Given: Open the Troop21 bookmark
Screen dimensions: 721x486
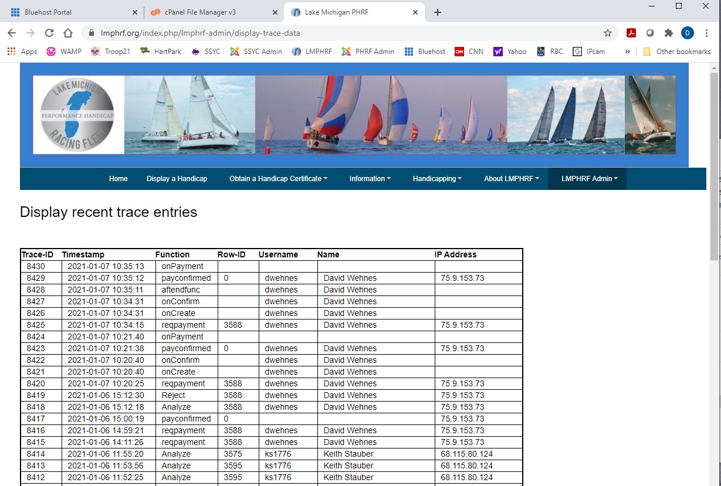Looking at the screenshot, I should pyautogui.click(x=110, y=52).
